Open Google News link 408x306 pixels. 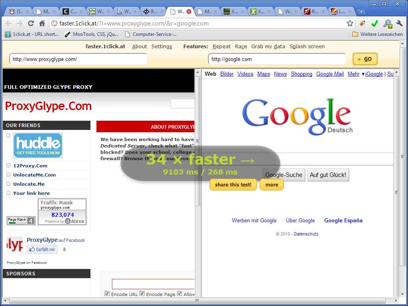click(280, 74)
